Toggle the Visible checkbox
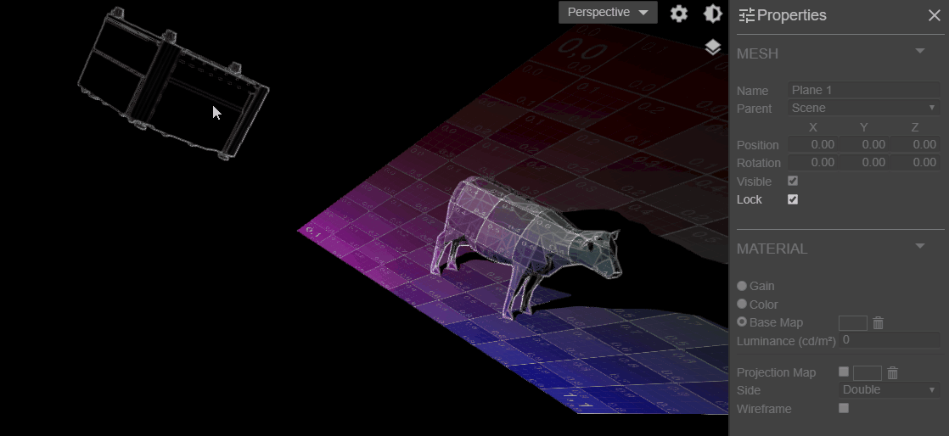 pos(793,182)
